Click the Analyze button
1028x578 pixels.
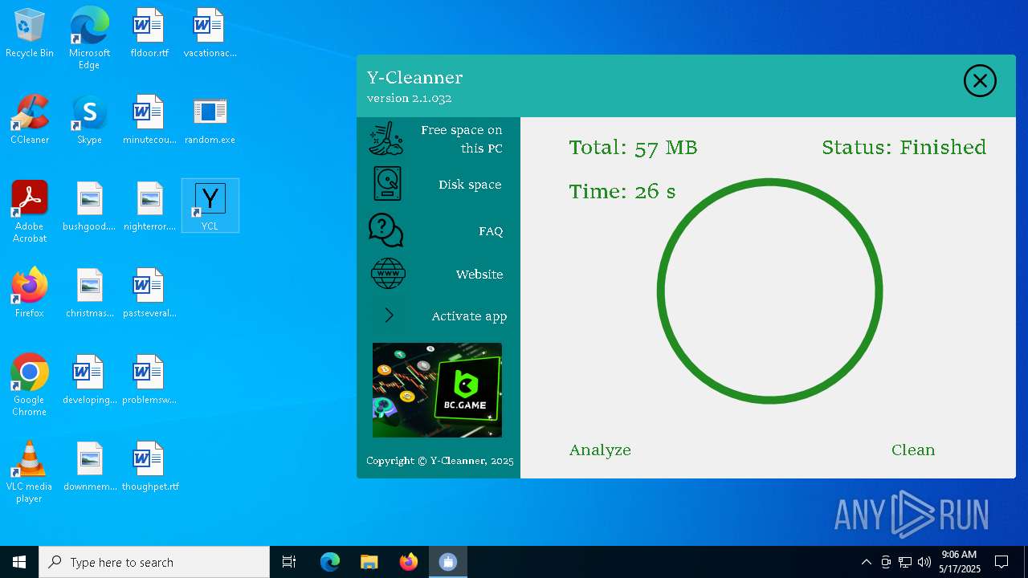(x=600, y=450)
